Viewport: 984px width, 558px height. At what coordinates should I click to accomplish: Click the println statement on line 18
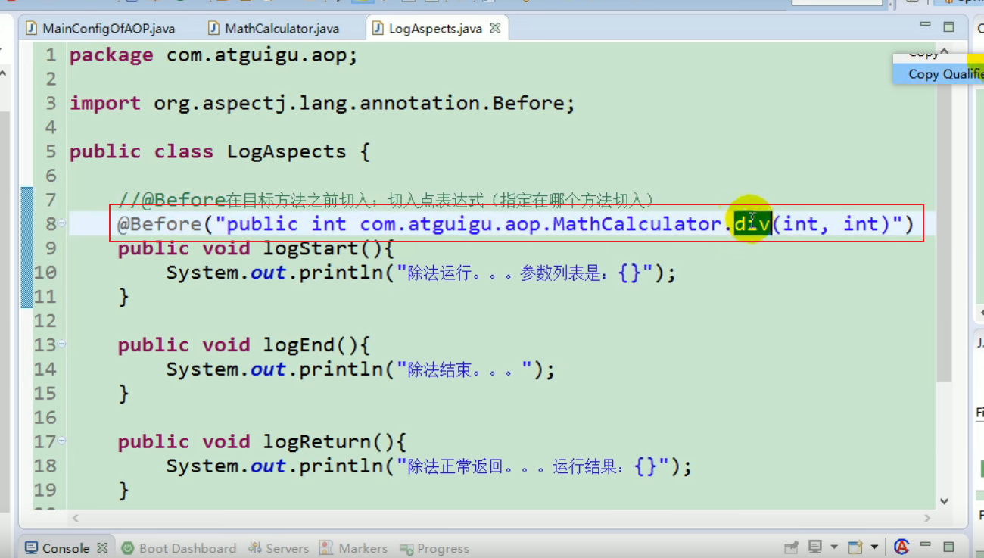click(x=429, y=466)
